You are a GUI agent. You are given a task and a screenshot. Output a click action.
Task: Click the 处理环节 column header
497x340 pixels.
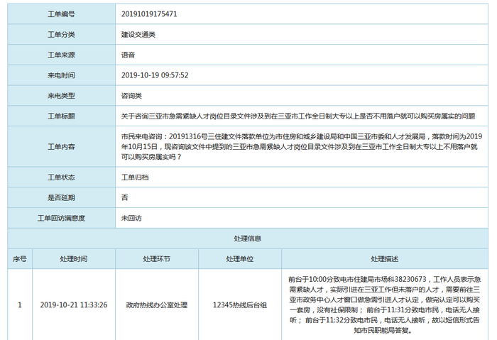(x=157, y=259)
